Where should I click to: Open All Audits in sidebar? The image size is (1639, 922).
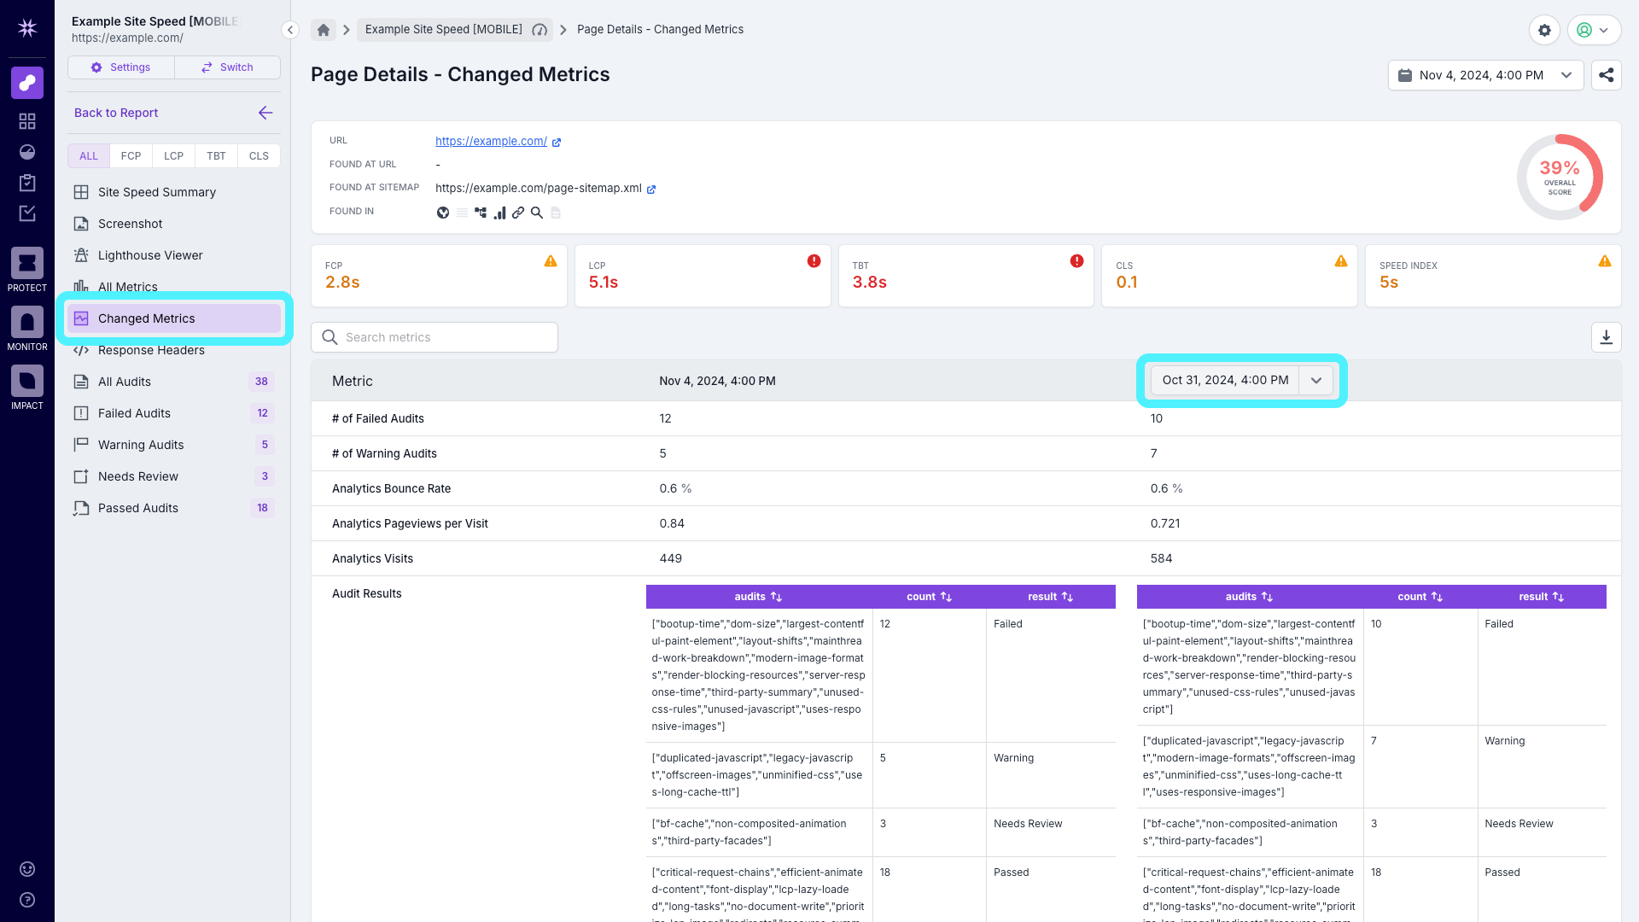[174, 382]
